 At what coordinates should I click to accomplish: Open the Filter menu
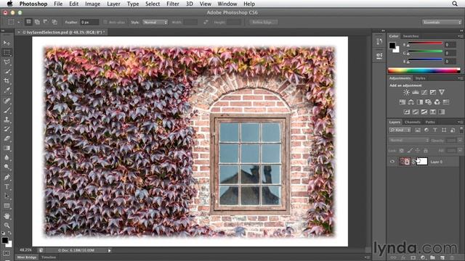pos(173,4)
